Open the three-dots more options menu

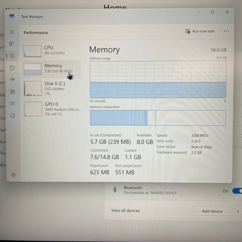[226, 31]
